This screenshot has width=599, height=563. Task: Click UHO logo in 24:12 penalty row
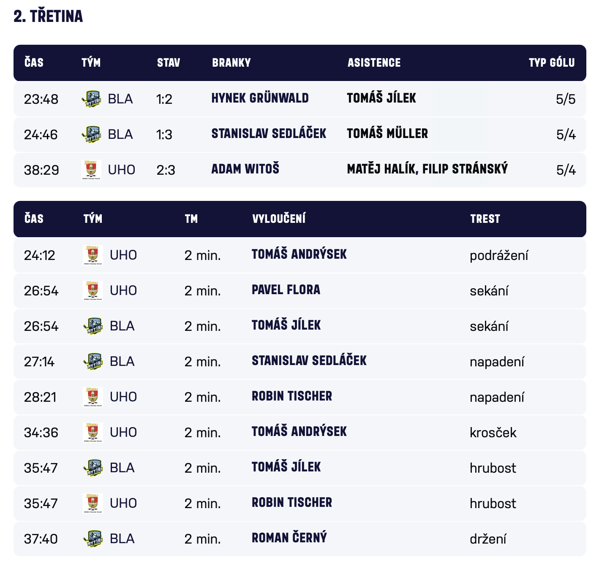93,255
